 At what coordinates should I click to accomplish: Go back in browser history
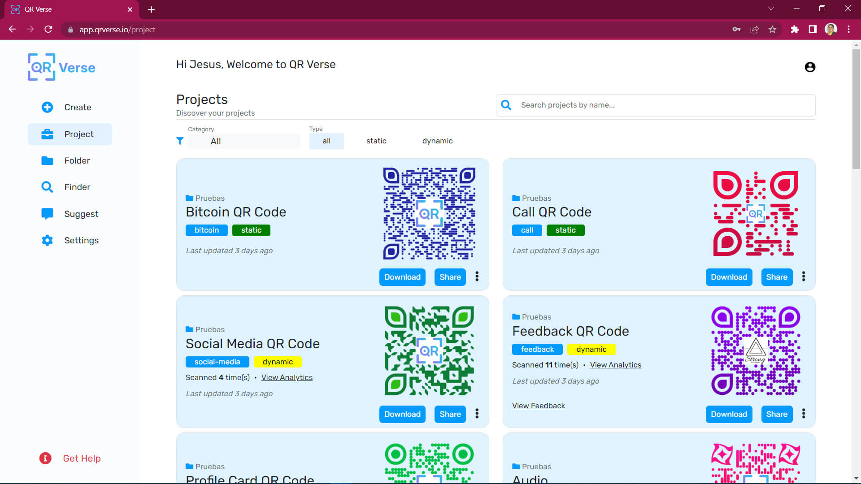[12, 30]
